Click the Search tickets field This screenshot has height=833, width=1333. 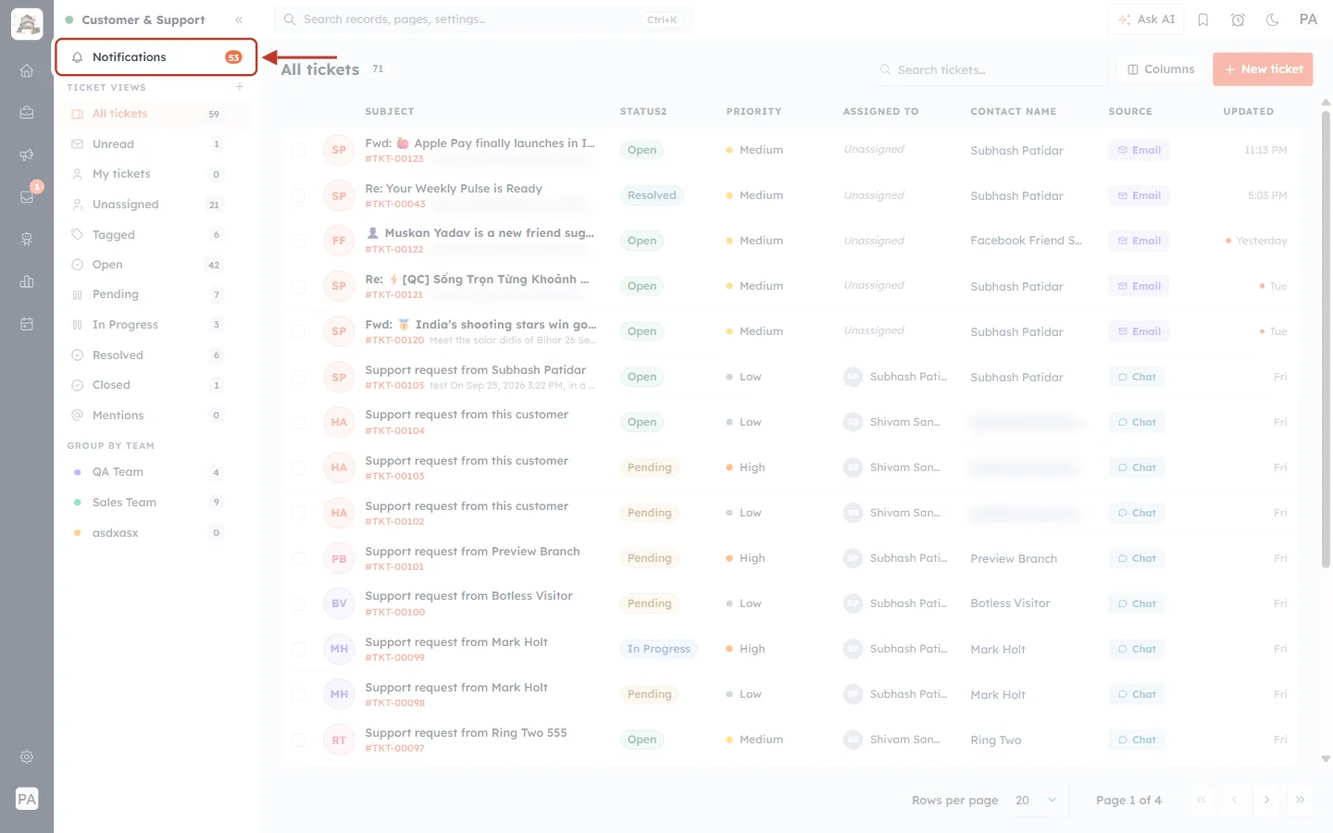click(989, 69)
